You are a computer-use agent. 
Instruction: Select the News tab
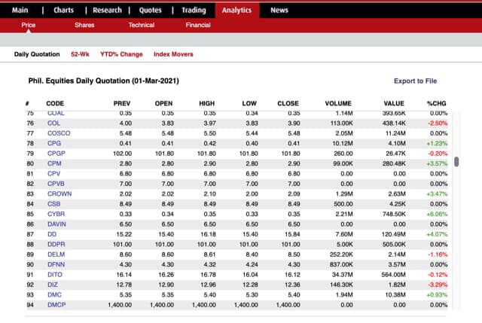[x=279, y=10]
